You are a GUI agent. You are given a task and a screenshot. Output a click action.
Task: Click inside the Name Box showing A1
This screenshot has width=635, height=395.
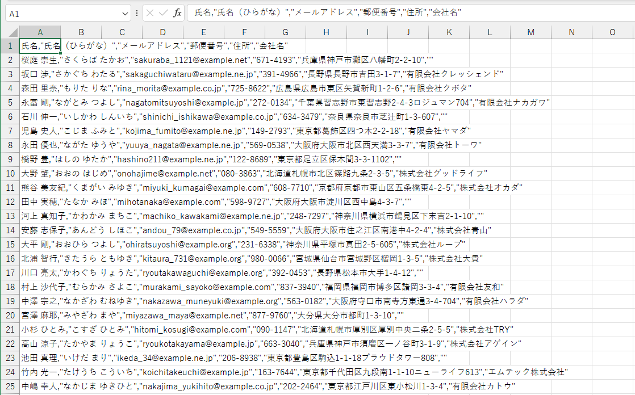[57, 12]
